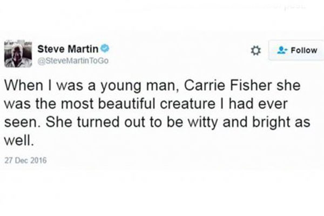
Task: Open the 27 Dec 2016 timestamp
Action: click(25, 160)
